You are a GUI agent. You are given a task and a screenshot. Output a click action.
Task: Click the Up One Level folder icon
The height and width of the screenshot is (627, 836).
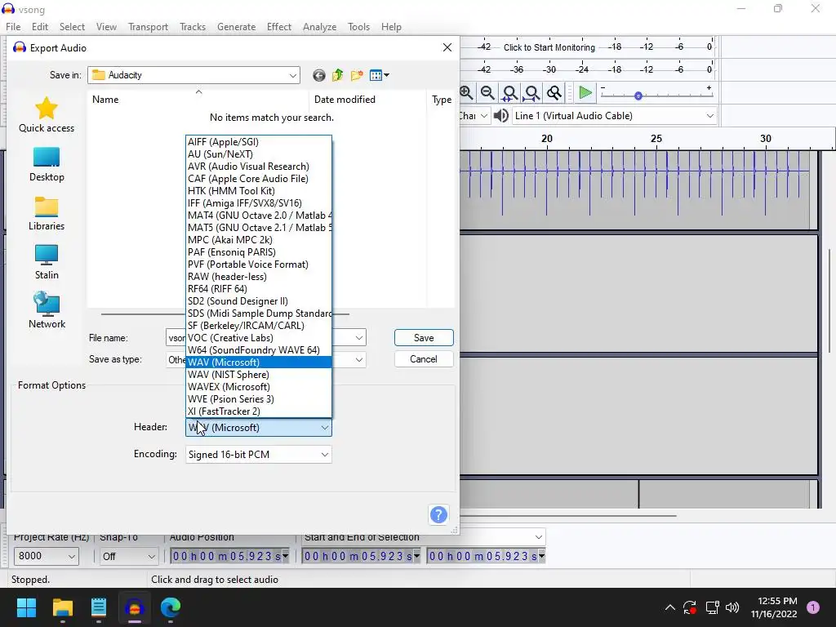tap(337, 75)
